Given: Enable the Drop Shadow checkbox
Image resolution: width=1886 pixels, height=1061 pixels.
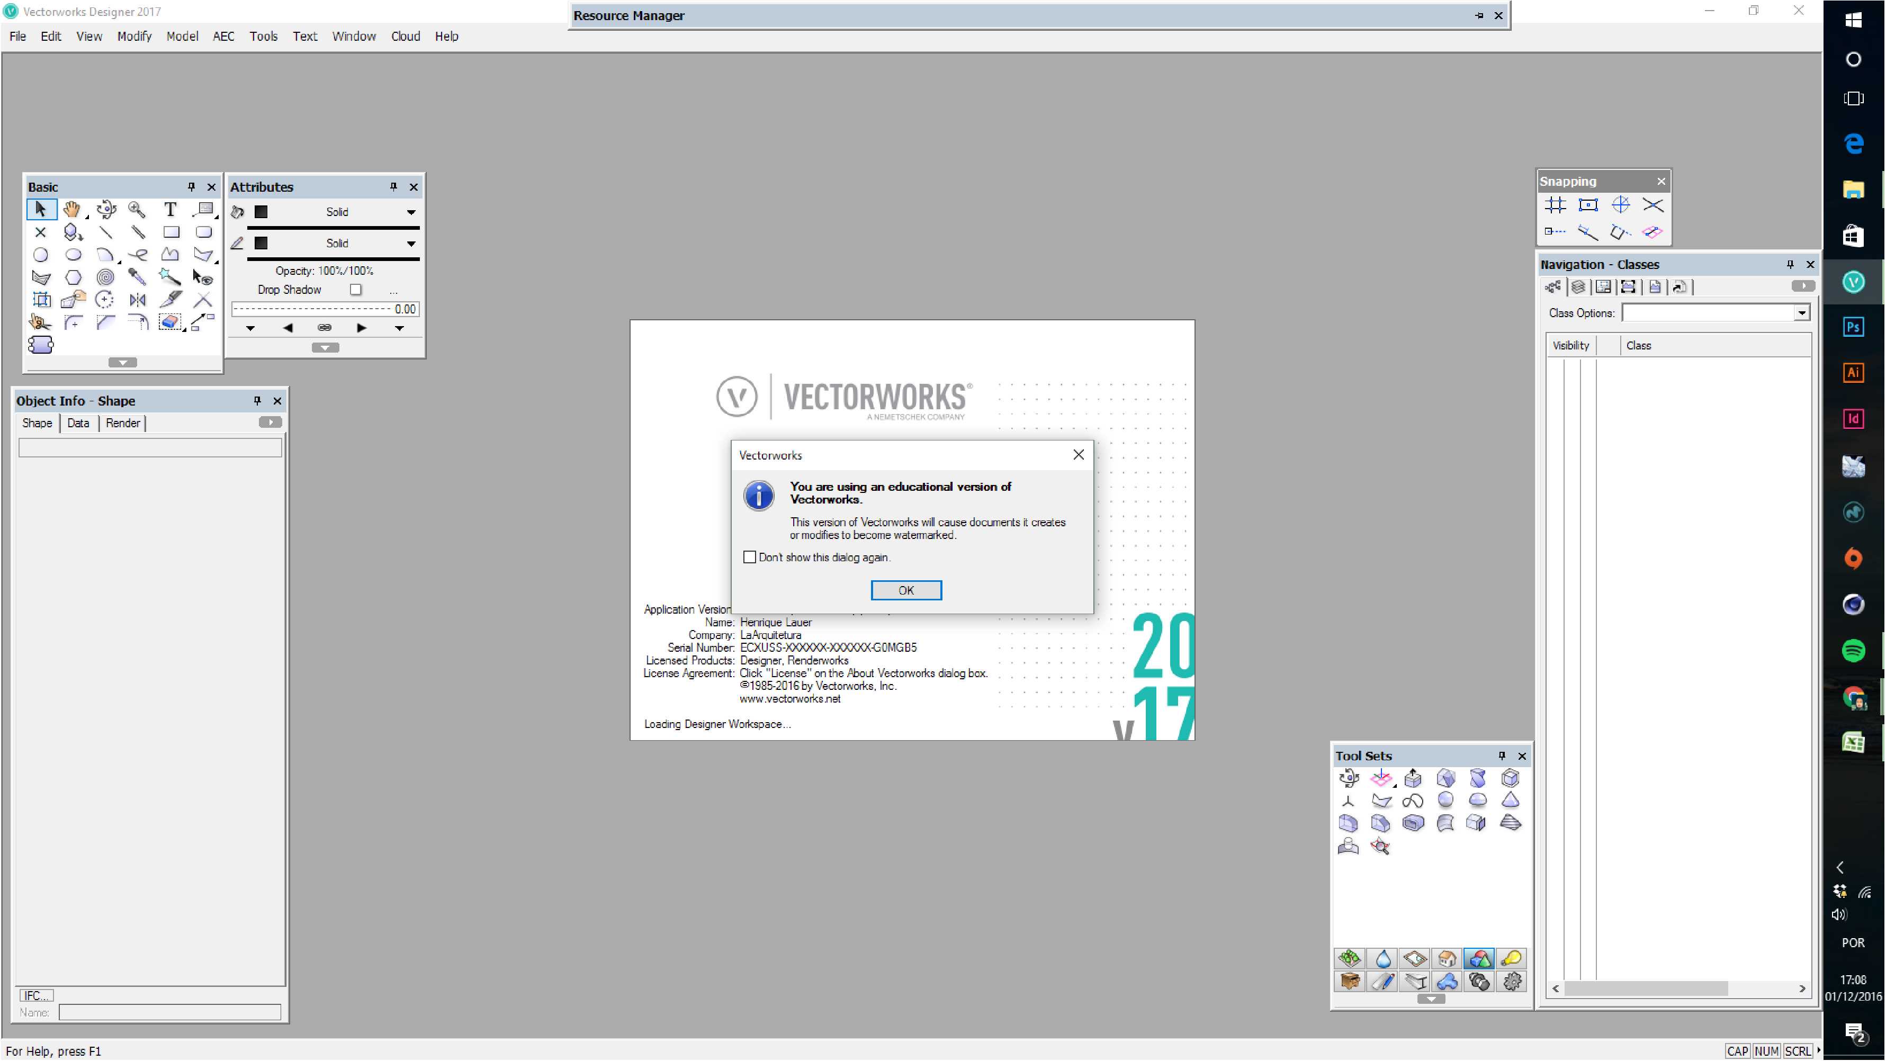Looking at the screenshot, I should click(356, 289).
